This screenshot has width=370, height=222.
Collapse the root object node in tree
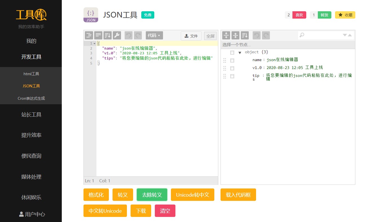[x=240, y=53]
